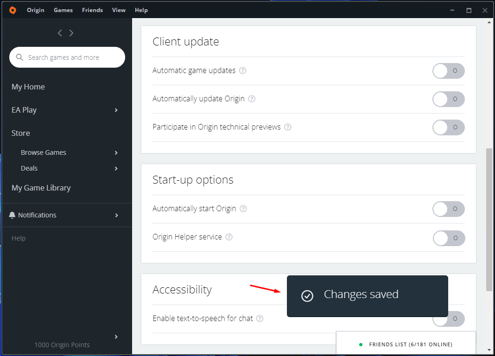Click the Start-up options heading
Viewport: 495px width, 356px height.
(x=193, y=179)
